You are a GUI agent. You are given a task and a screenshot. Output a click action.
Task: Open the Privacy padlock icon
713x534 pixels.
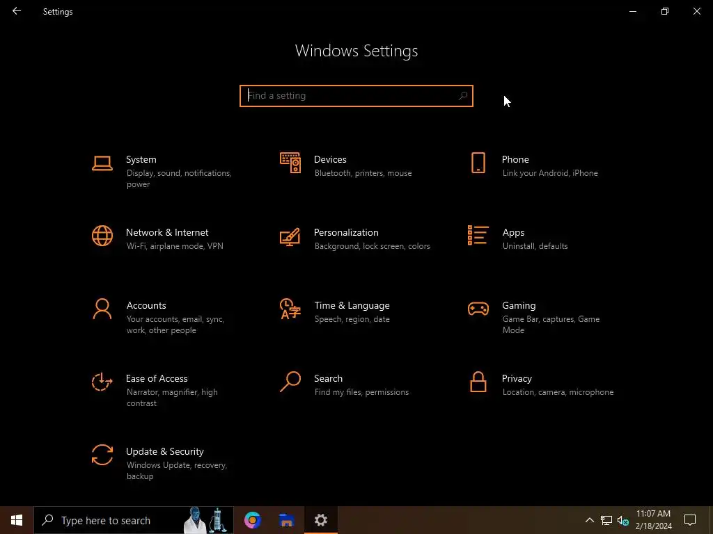tap(478, 382)
